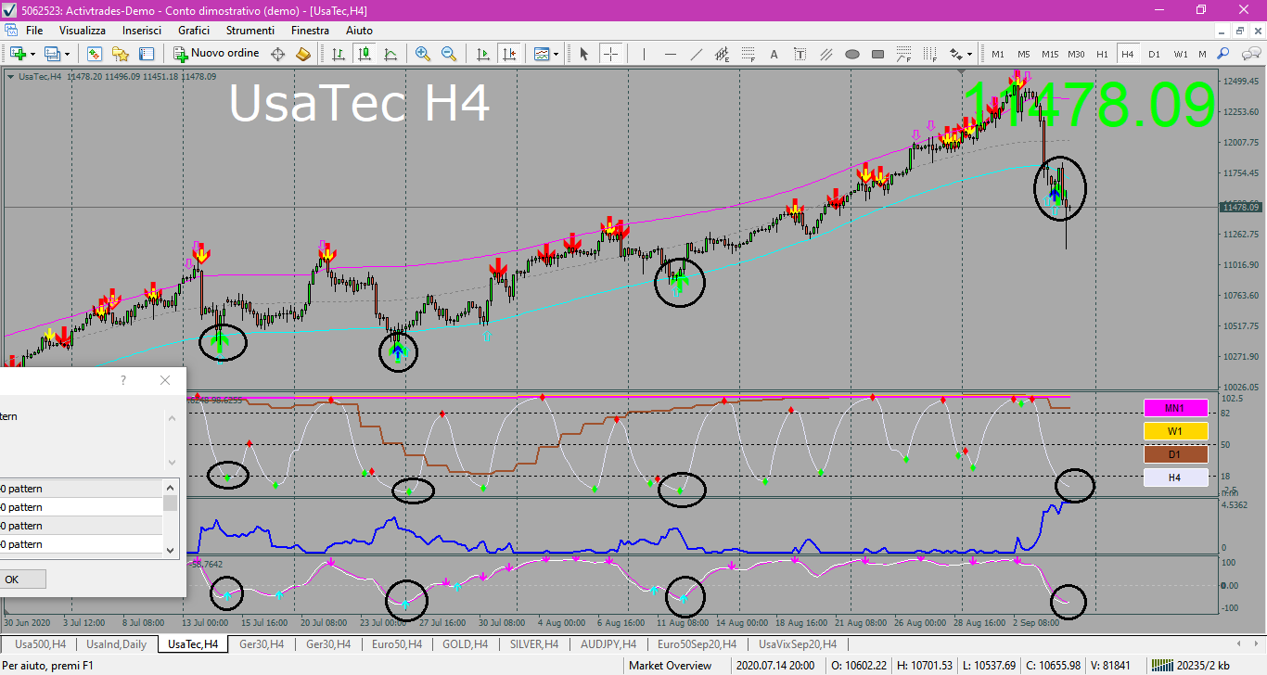Select the equidistant channel tool
The height and width of the screenshot is (675, 1267).
point(722,54)
